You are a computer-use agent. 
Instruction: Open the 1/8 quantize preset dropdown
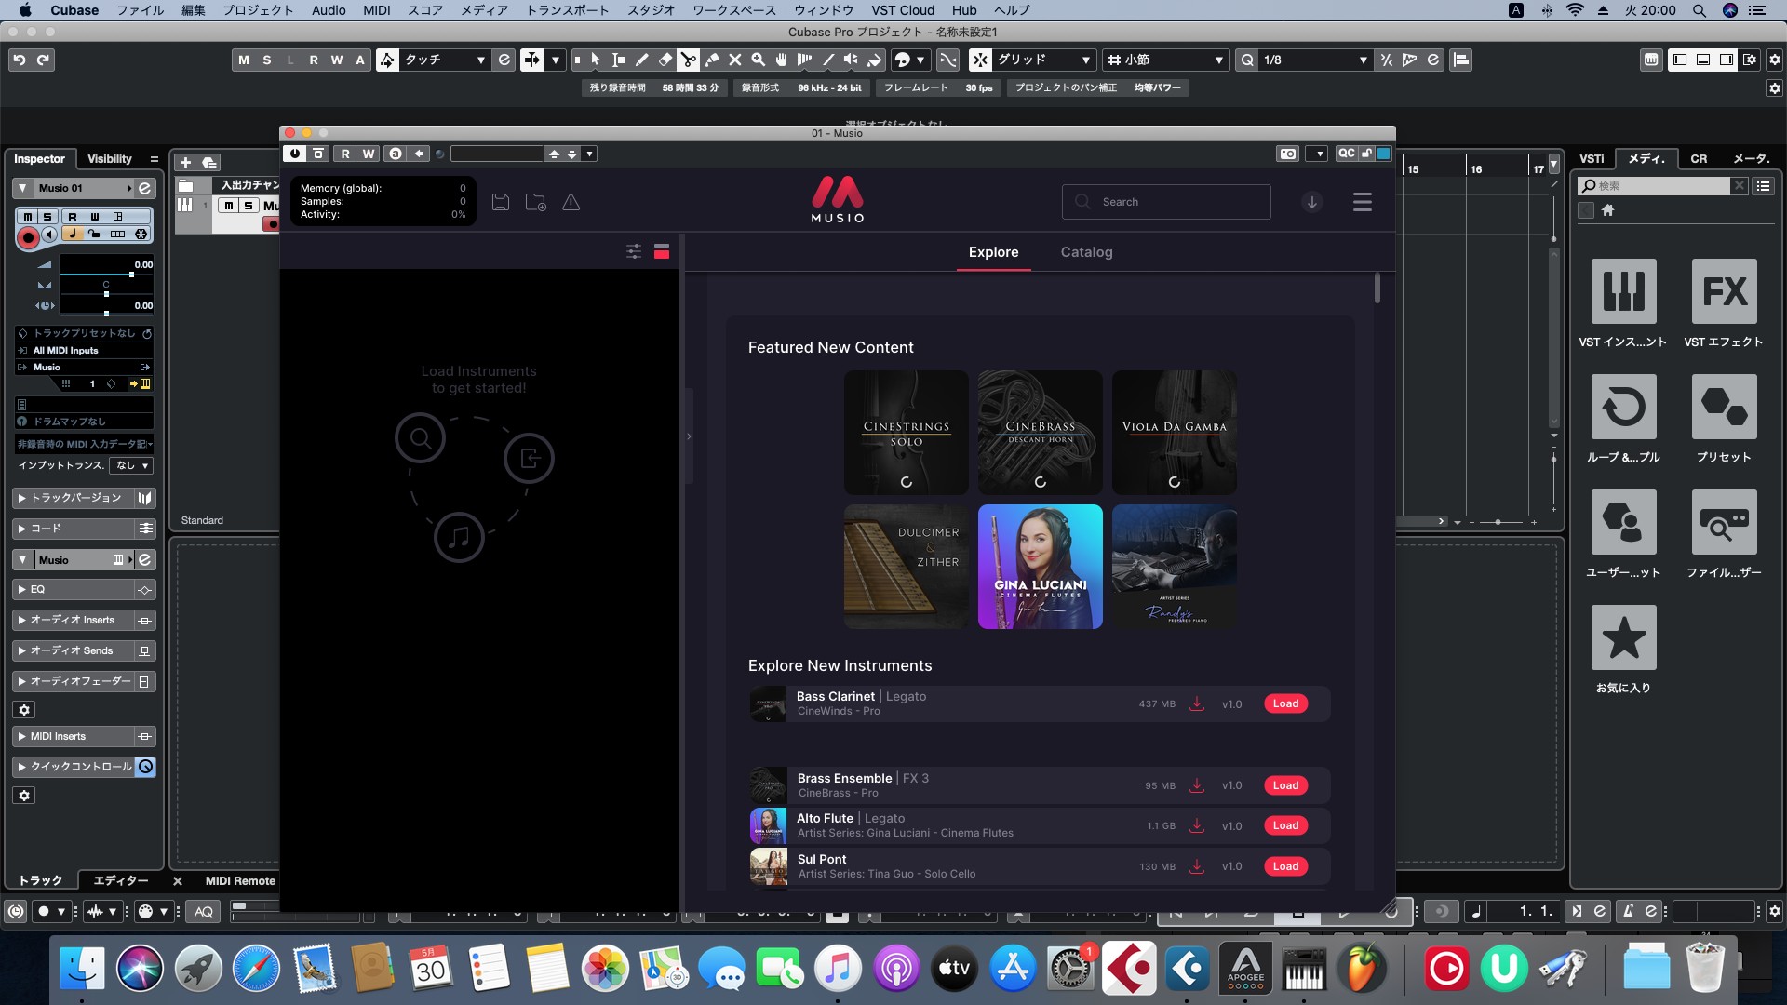pyautogui.click(x=1315, y=60)
